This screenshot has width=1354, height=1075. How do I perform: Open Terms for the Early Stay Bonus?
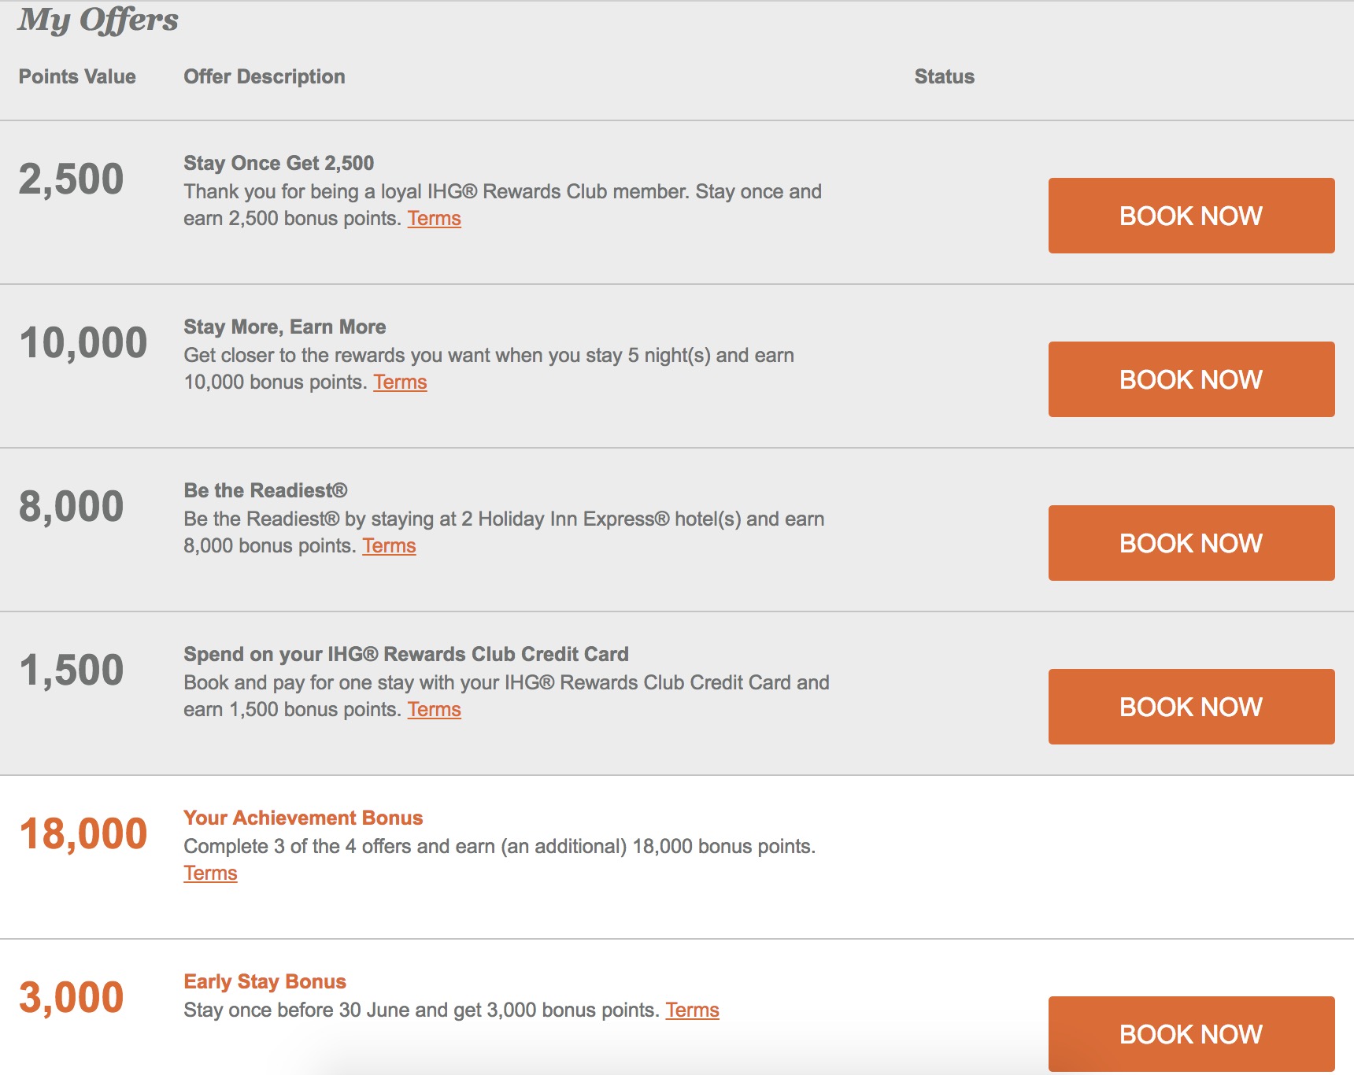(692, 1010)
